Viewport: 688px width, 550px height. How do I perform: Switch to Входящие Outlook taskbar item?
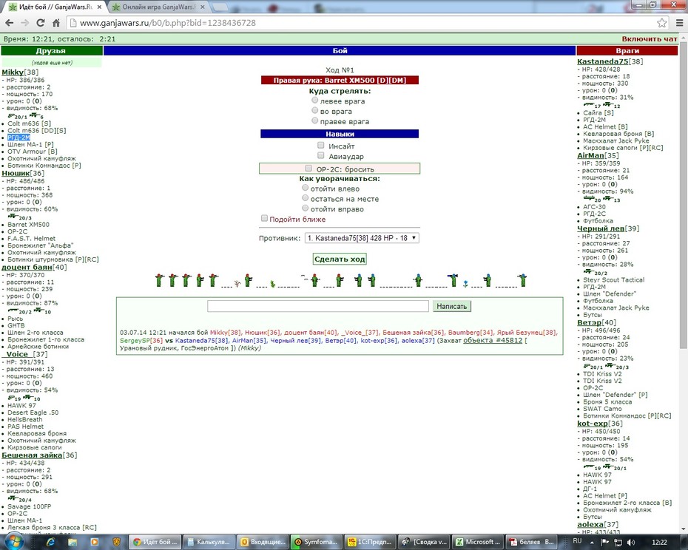coord(263,542)
